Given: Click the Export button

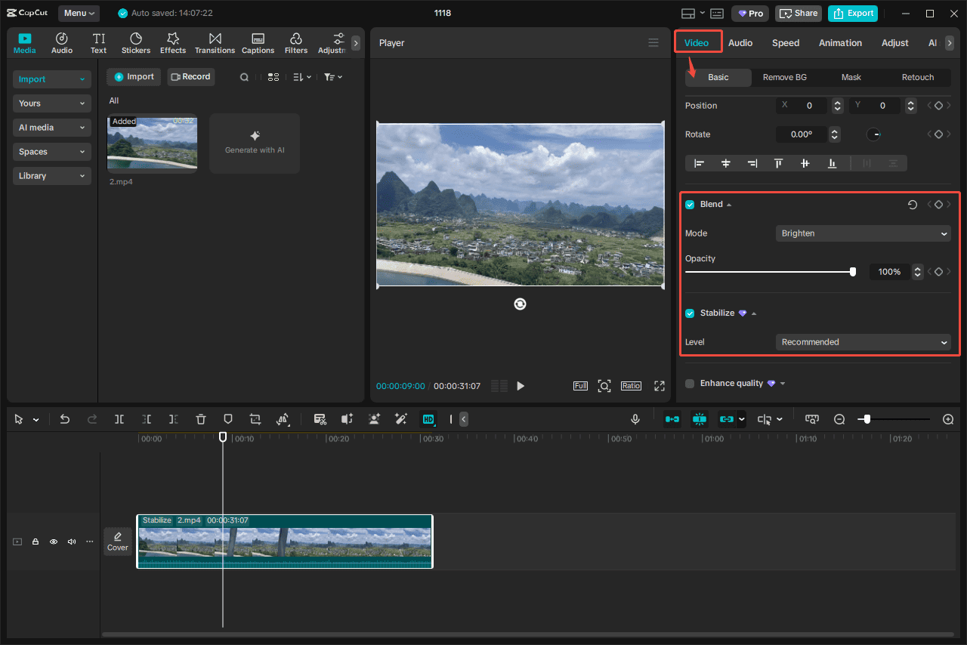Looking at the screenshot, I should [852, 13].
